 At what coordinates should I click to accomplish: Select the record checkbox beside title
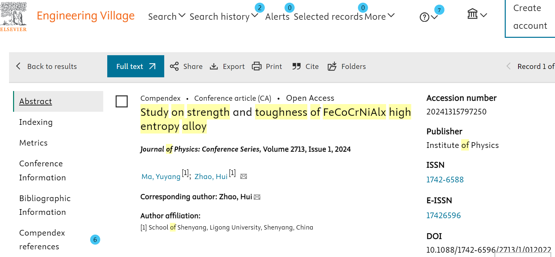tap(122, 101)
